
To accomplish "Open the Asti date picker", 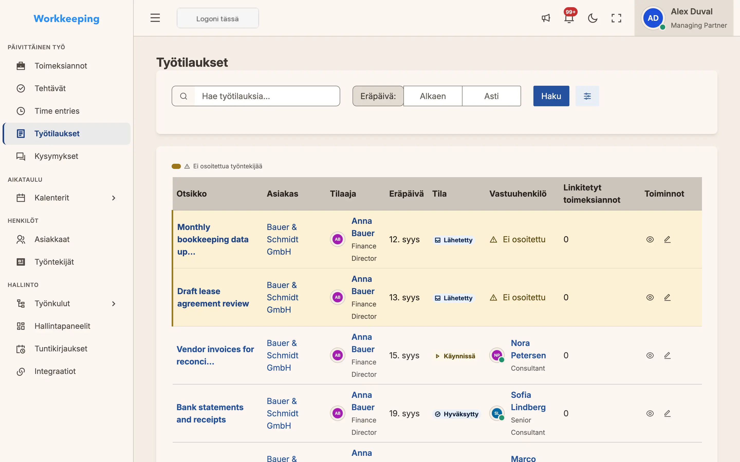I will (x=491, y=96).
